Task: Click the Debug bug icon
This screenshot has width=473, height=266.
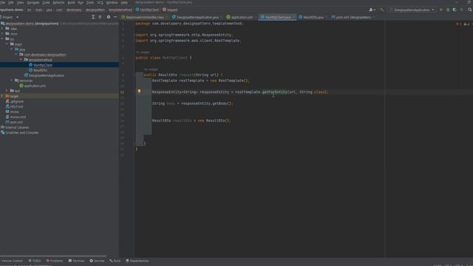Action: [448, 10]
